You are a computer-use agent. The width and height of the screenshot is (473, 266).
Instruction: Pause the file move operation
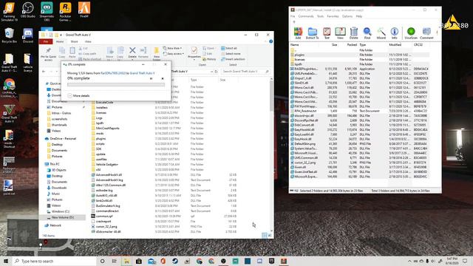151,78
